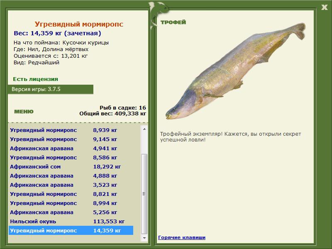
Task: Click the Где: Нил, Долина мёртвых line
Action: [51, 49]
